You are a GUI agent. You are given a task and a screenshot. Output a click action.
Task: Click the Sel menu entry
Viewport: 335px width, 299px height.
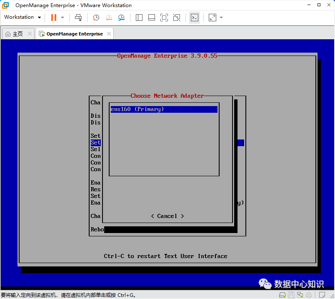[x=95, y=149]
